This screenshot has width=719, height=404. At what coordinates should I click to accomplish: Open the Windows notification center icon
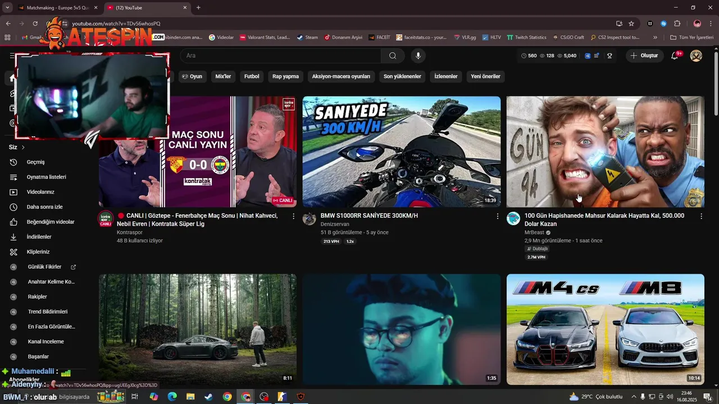[707, 397]
